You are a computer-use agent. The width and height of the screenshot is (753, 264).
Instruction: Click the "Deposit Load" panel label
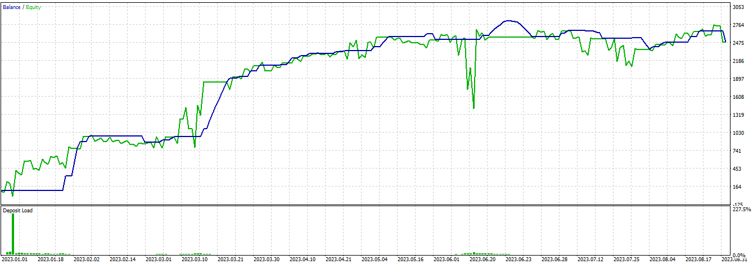pos(17,211)
